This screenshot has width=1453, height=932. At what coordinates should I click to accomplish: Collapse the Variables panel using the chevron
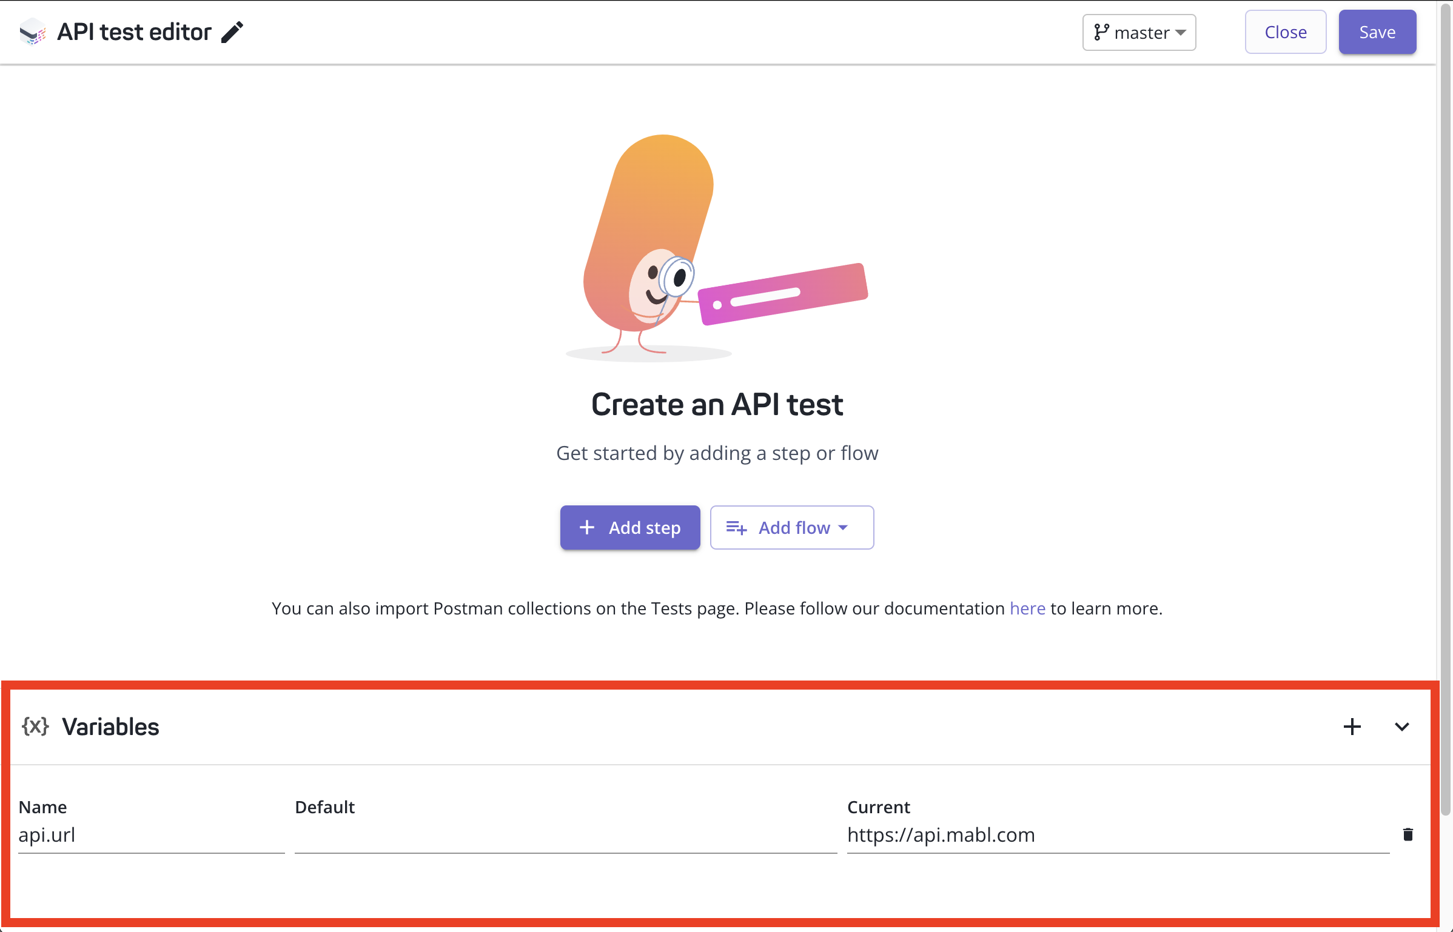1401,727
